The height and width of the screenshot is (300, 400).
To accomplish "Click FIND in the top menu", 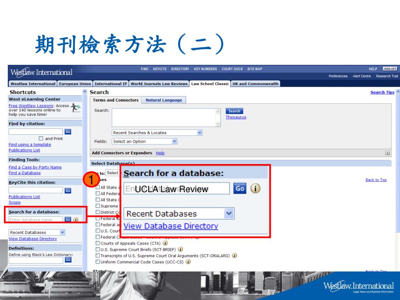I will pos(145,69).
